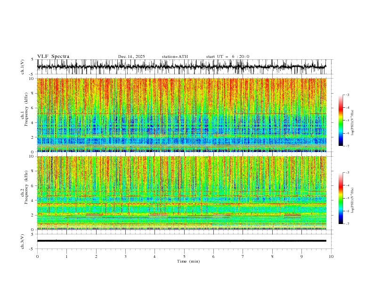Click time axis tick label '2'
Screen dimensions: 373x288
[96, 256]
